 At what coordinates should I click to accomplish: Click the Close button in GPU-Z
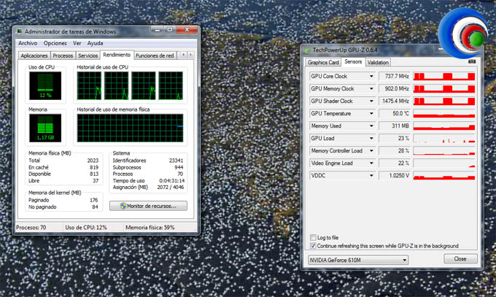(460, 258)
